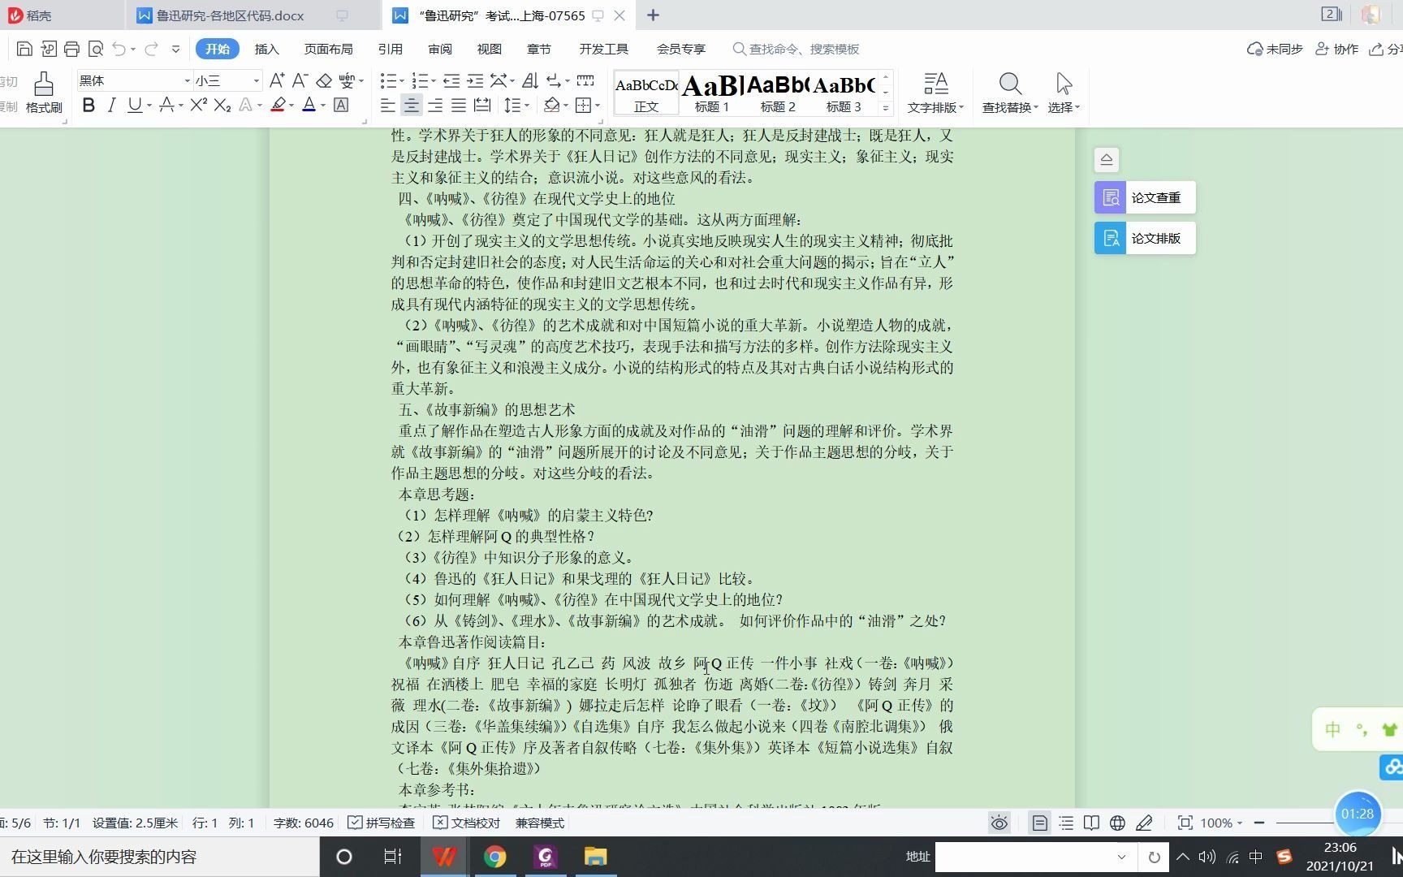This screenshot has width=1403, height=877.
Task: Pick the text highlight color
Action: click(x=278, y=105)
